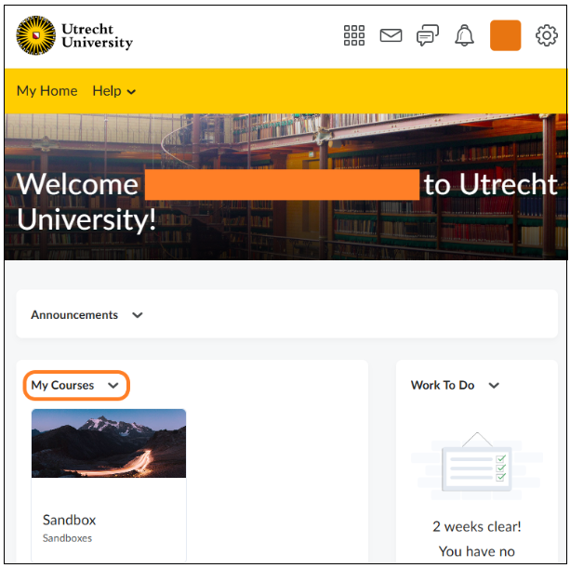The image size is (570, 568).
Task: Open the Help menu
Action: point(113,91)
